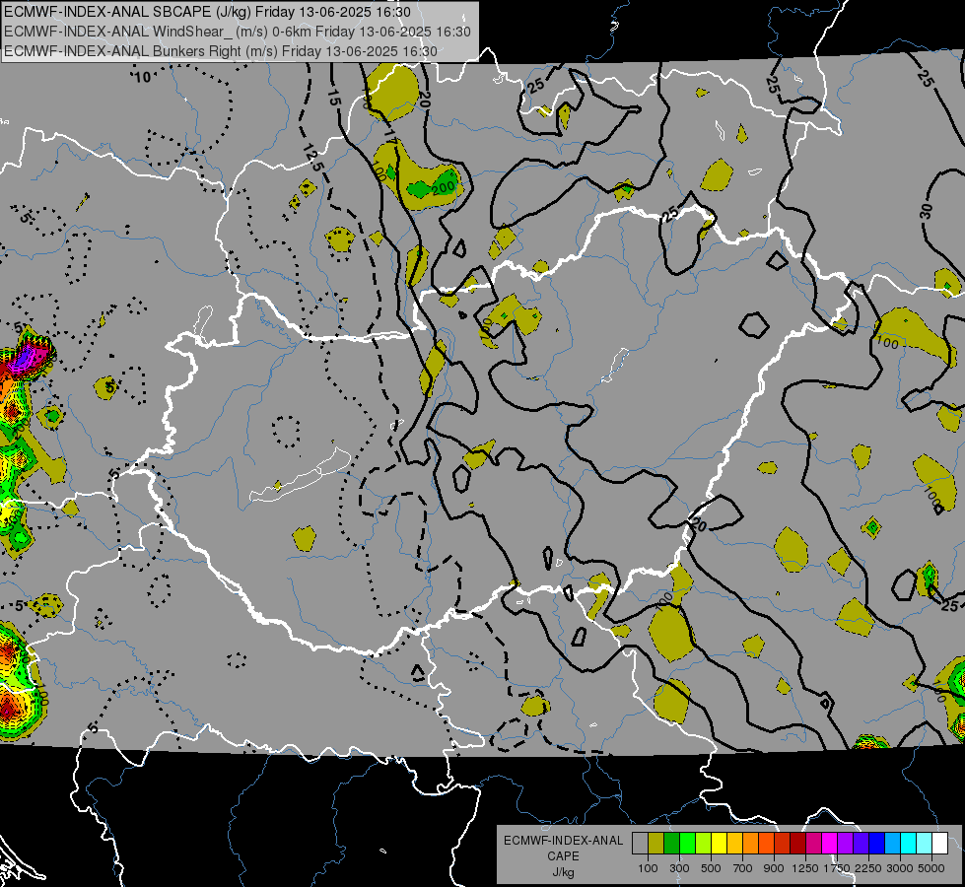Click the 15 contour label near top
Viewport: 965px width, 887px height.
pos(333,98)
